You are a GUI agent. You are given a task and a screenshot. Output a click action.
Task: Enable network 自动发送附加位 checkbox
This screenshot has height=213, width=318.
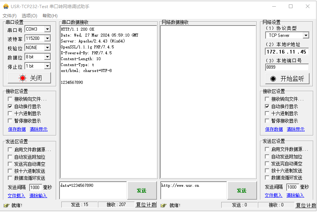point(267,157)
